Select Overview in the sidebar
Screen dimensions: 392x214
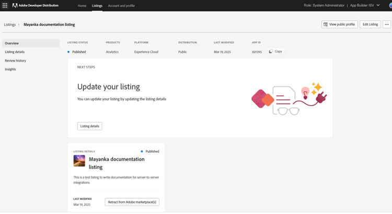(x=31, y=43)
